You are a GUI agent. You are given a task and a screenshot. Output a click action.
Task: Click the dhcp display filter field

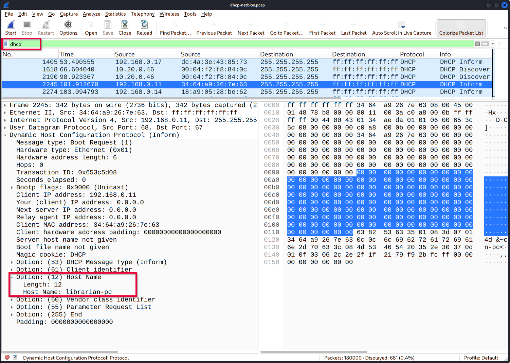pyautogui.click(x=241, y=44)
